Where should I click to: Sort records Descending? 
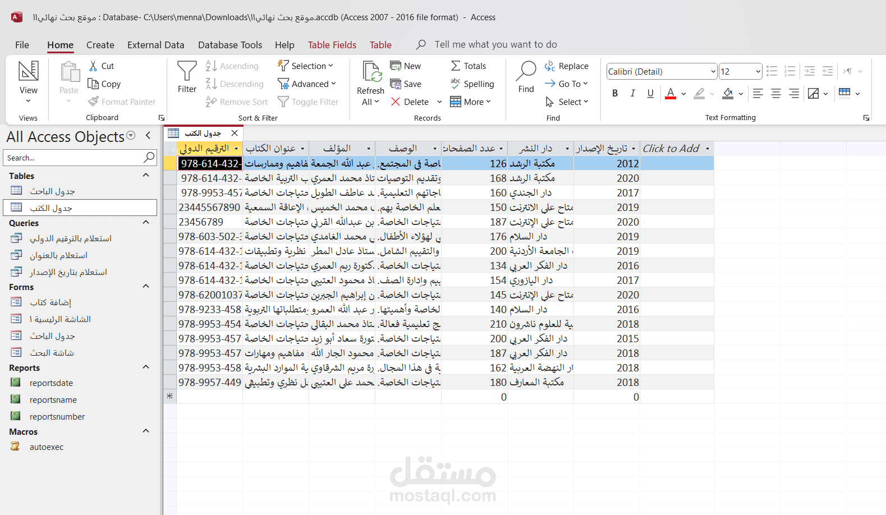(x=235, y=84)
